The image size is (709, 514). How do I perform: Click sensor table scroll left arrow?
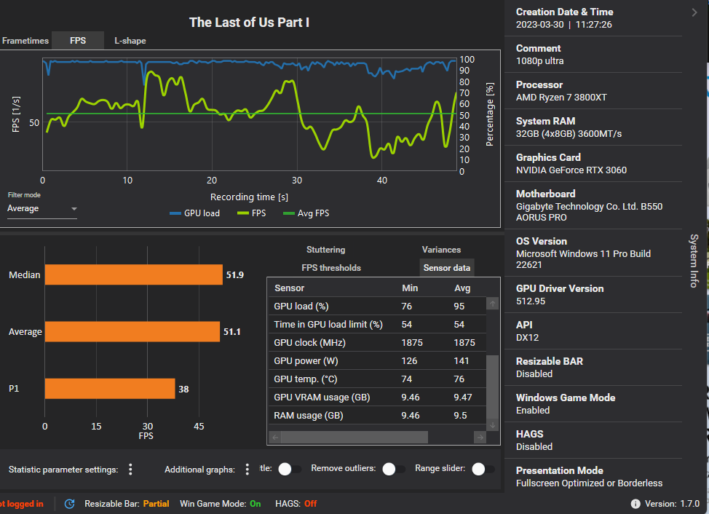(275, 437)
